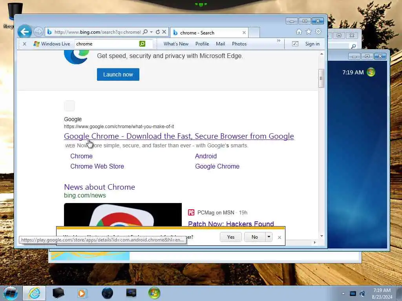Open the Google Chrome download result link

click(x=179, y=136)
